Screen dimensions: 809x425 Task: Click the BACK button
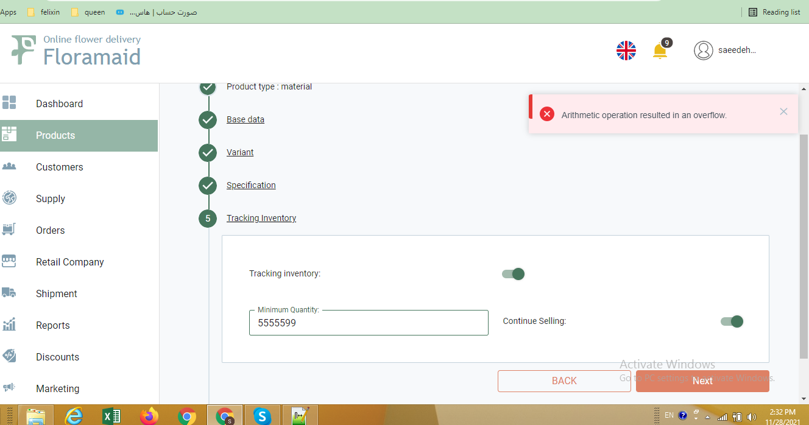[x=564, y=381]
